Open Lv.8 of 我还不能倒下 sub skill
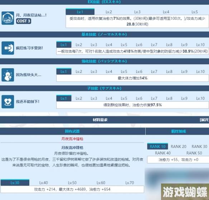The width and height of the screenshot is (209, 200). 169,98
